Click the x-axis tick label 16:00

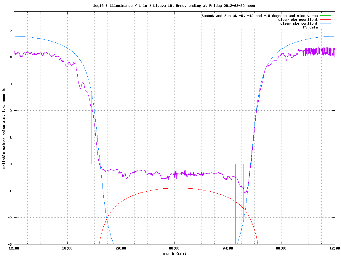click(68, 248)
